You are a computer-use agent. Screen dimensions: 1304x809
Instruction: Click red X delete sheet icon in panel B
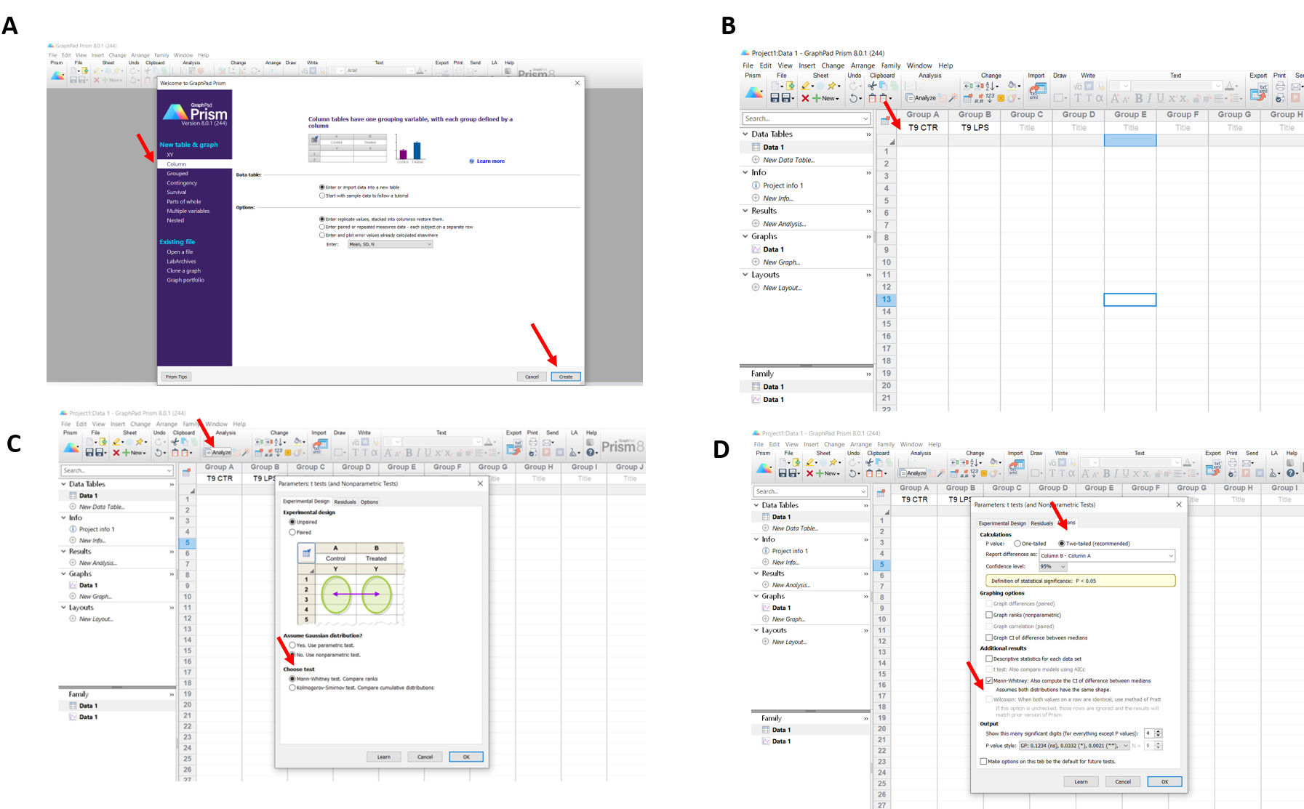pos(805,98)
